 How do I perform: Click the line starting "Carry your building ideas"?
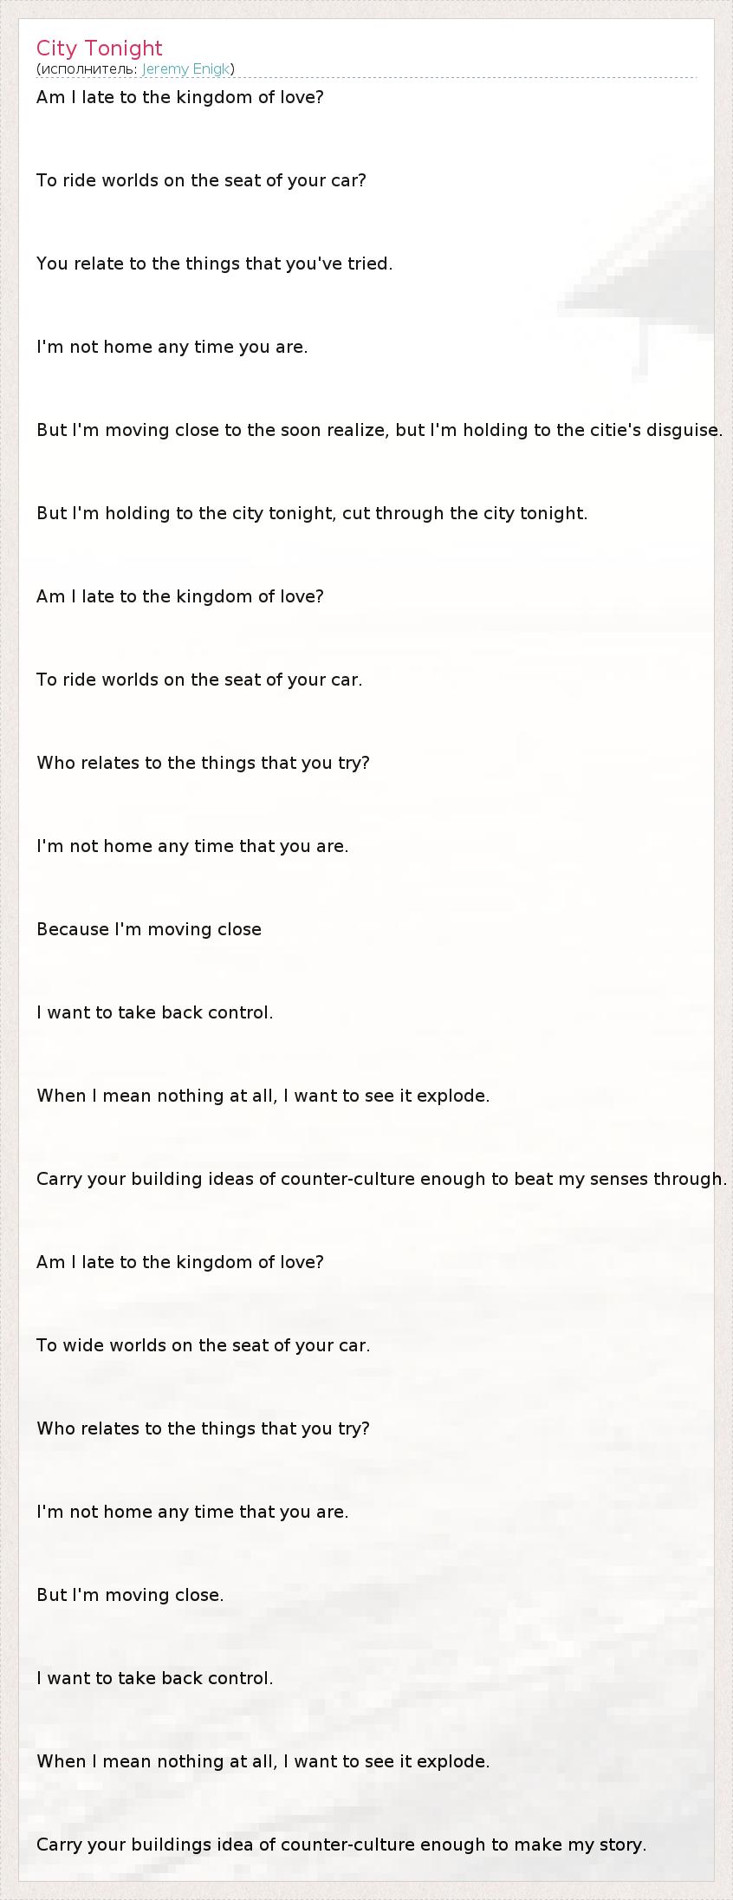pos(381,1179)
